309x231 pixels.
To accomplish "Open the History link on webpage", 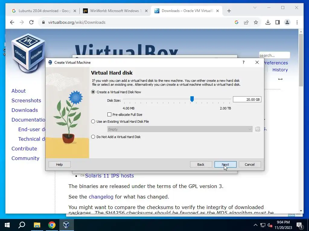I will [x=280, y=70].
